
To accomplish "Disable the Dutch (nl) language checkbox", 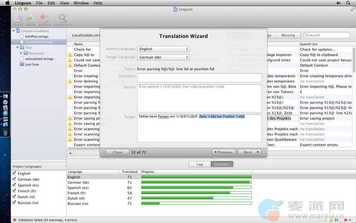I will [14, 197].
